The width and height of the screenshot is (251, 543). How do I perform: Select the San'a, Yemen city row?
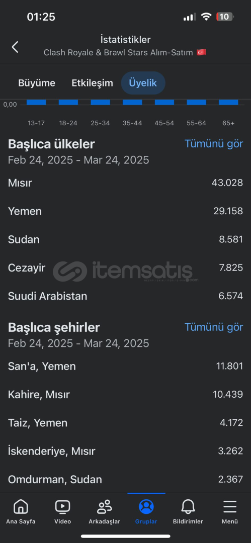126,367
